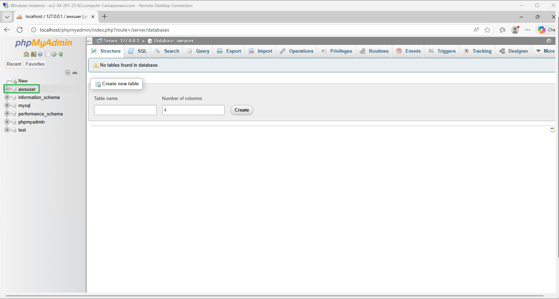
Task: Open the Events tab
Action: [x=408, y=51]
